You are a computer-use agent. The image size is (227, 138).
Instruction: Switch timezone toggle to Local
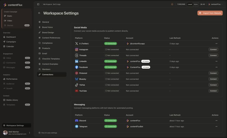[x=190, y=4]
